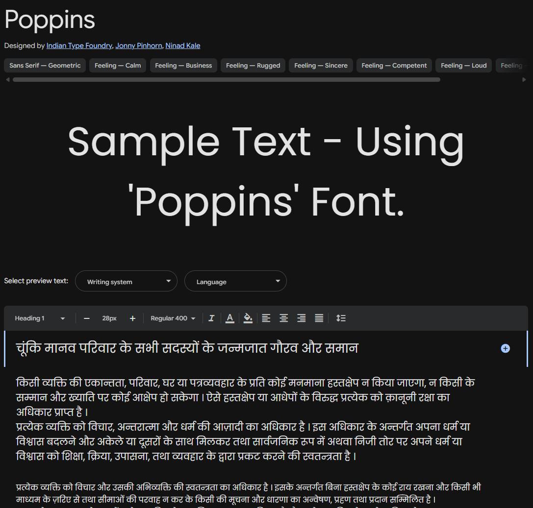Open the Jonny Pinhorn designer link
The width and height of the screenshot is (533, 508).
point(139,46)
